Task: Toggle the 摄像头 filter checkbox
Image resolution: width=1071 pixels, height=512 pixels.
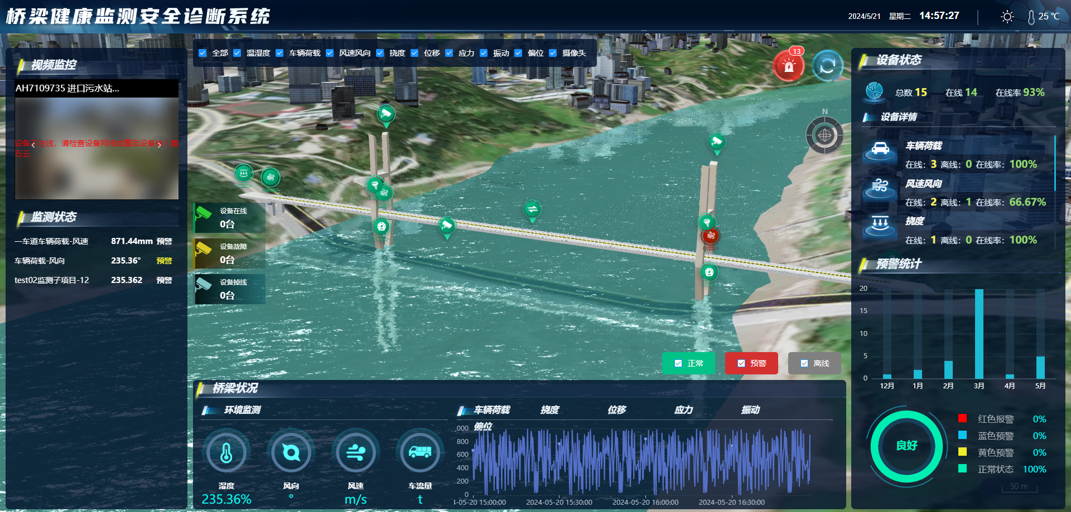Action: pos(553,53)
